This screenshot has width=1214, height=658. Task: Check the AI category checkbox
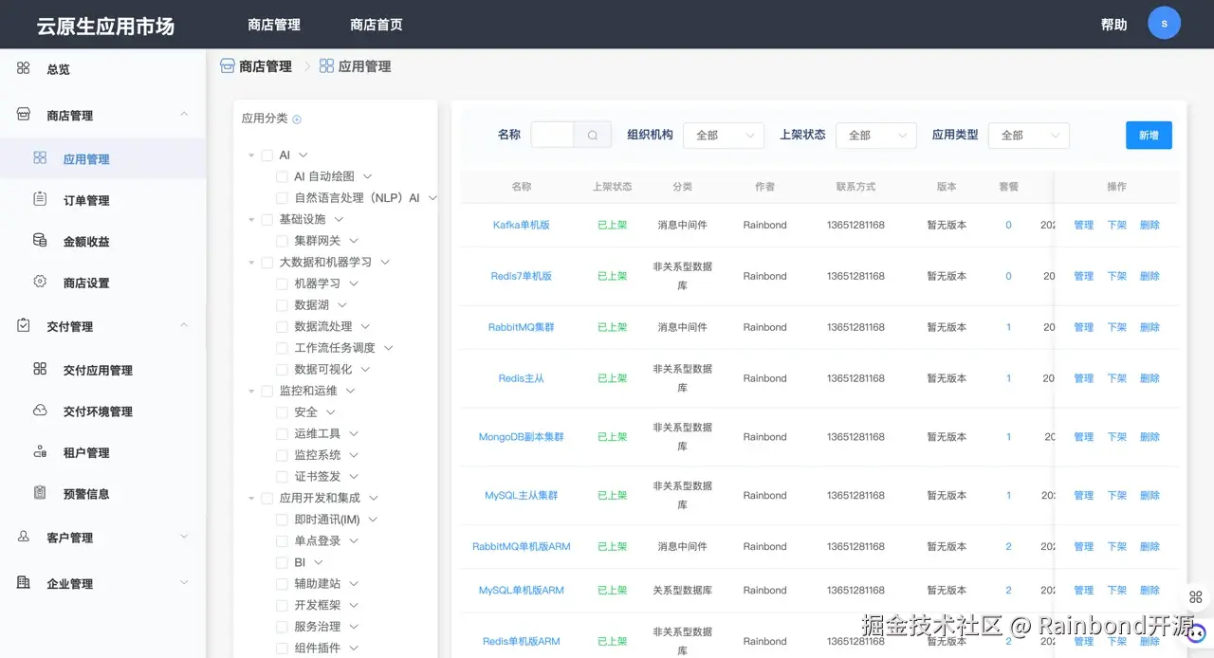click(x=267, y=155)
